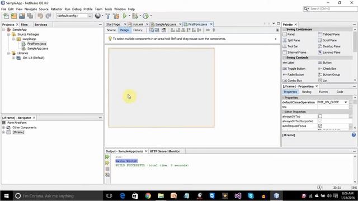Click the Change vertical resizability icon
Image resolution: width=358 pixels, height=201 pixels.
tap(214, 30)
